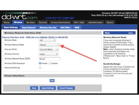Viewport: 139px width, 105px height.
Task: Click the WAN IP: 0.0.0.0 text
Action: click(x=131, y=18)
